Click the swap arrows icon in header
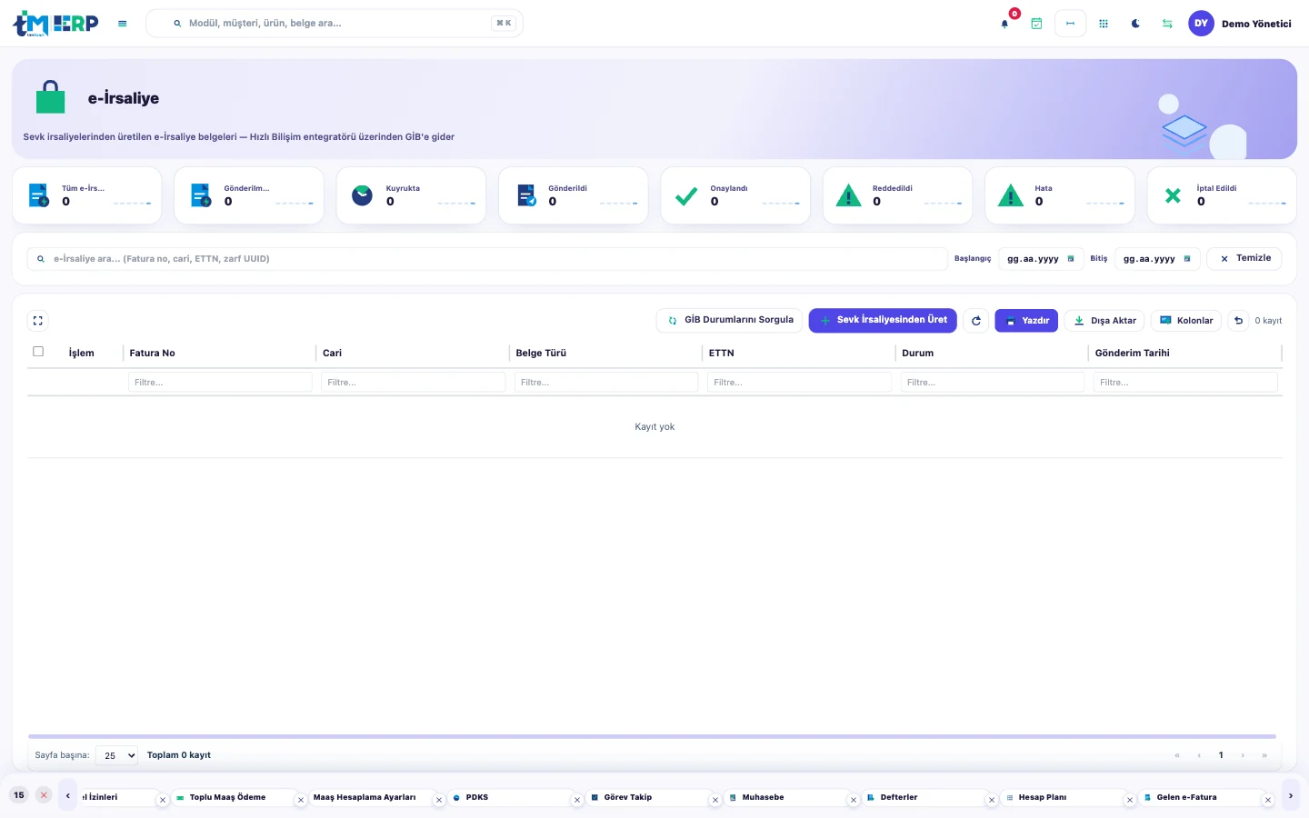 click(1167, 24)
